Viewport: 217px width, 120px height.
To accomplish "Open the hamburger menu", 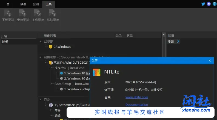I will (8, 4).
